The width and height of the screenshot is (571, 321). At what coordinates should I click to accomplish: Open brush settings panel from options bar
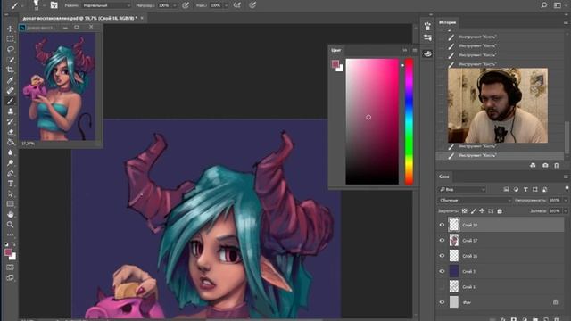click(54, 5)
